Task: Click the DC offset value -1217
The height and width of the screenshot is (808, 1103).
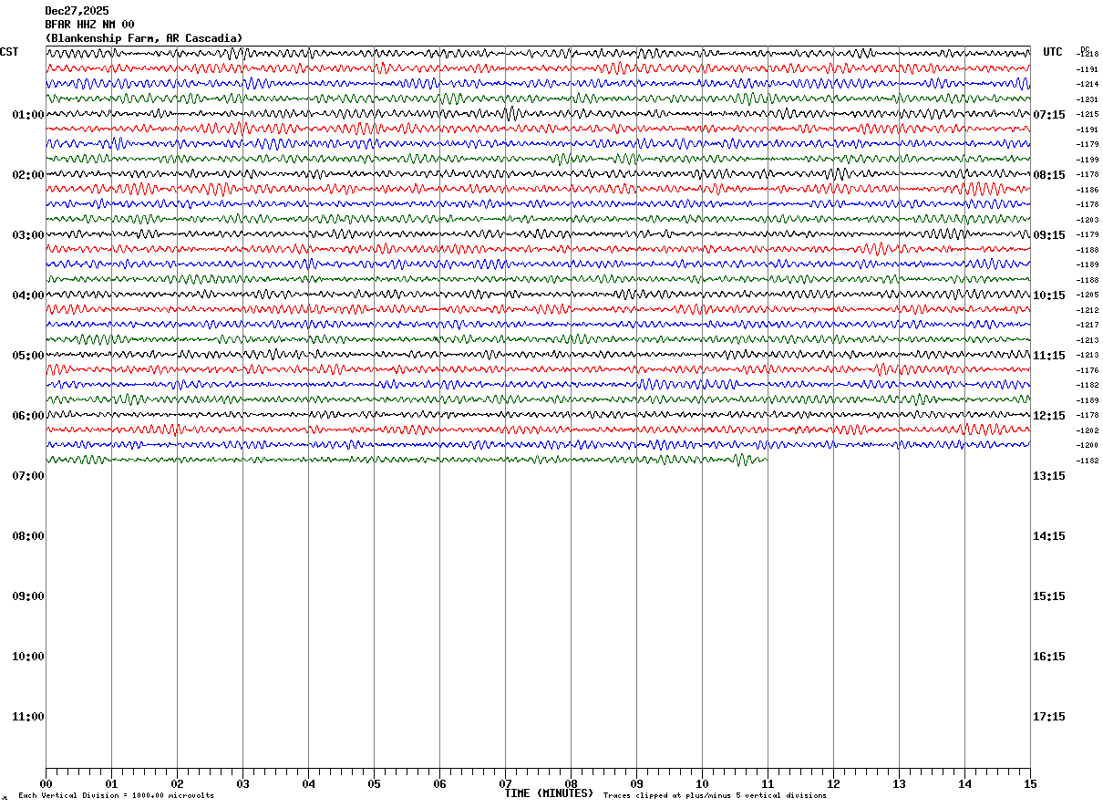Action: pos(1088,326)
